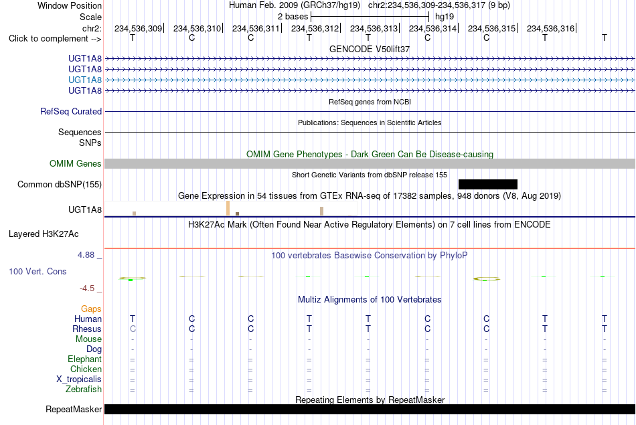
Task: Click the GTEx Gene Expression track title
Action: click(x=370, y=196)
